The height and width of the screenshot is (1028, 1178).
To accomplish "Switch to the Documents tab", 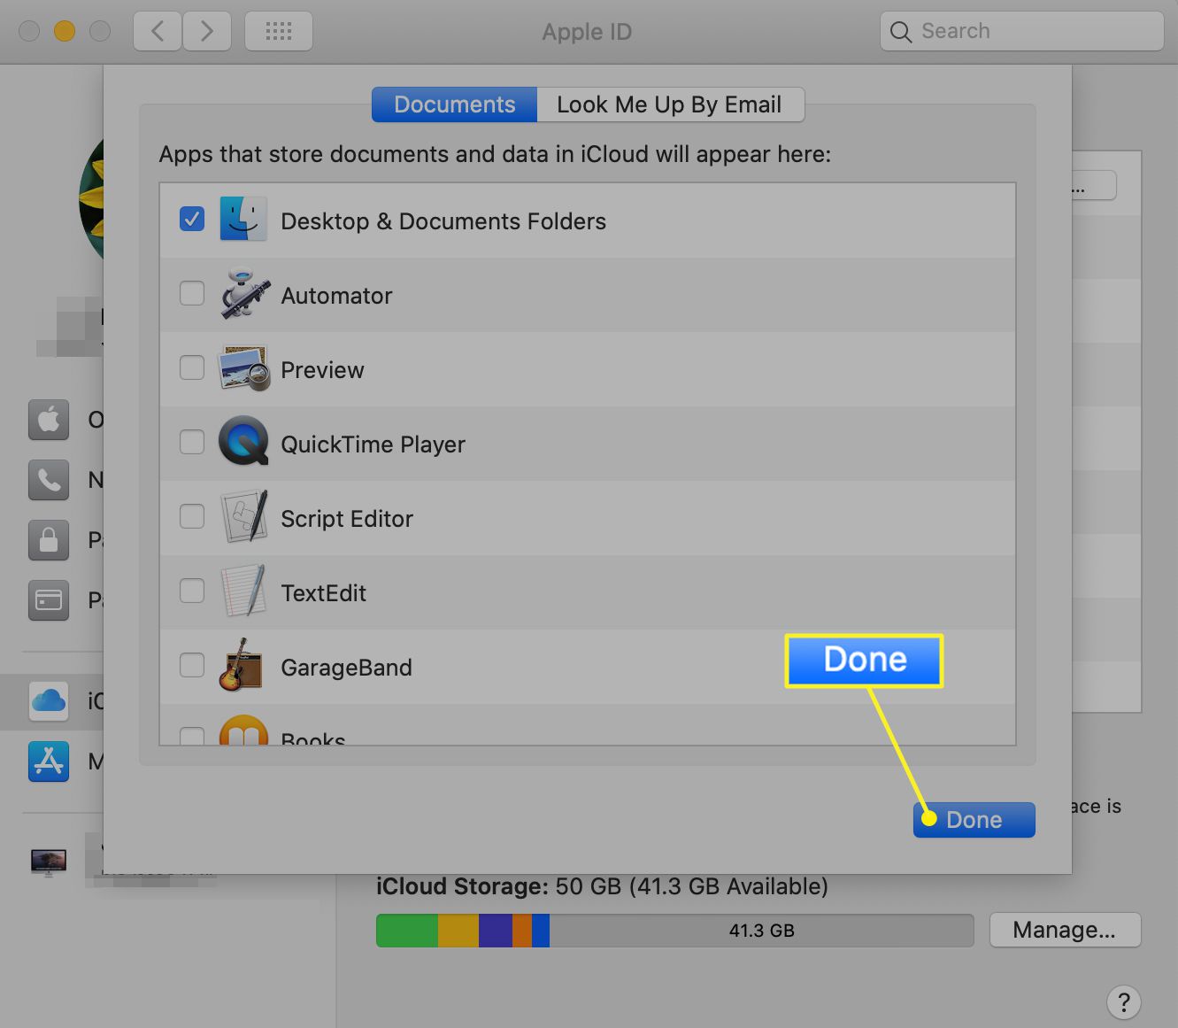I will [454, 104].
